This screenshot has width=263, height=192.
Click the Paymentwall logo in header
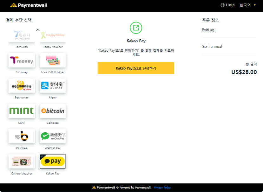(x=29, y=5)
